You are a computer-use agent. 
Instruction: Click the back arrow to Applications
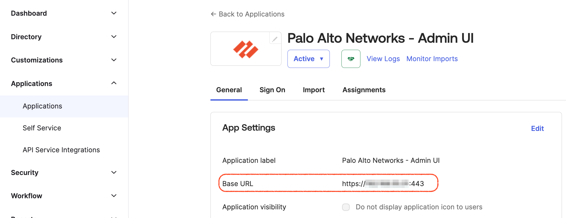point(213,14)
